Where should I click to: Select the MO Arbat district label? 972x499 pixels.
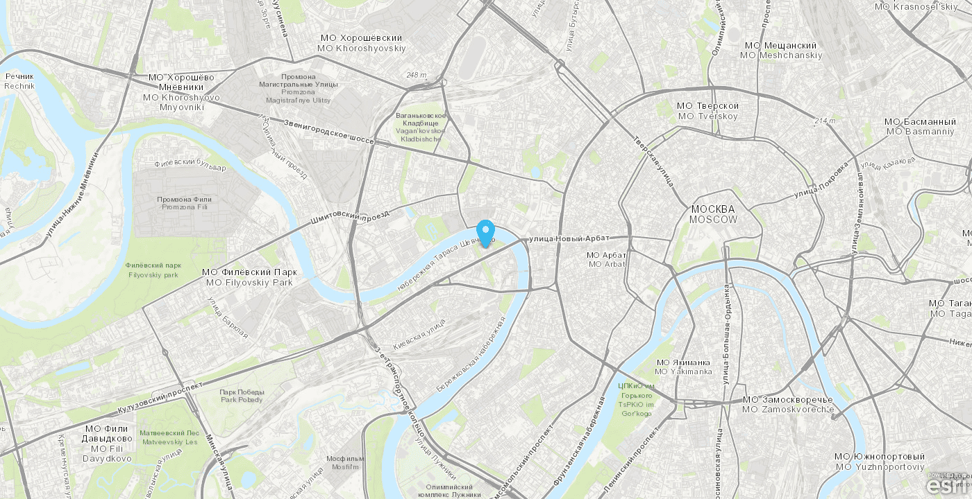coord(606,260)
